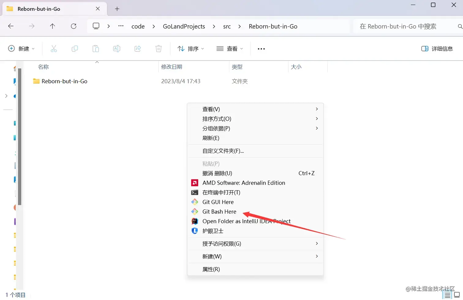This screenshot has width=463, height=300.
Task: Click the Forward navigation arrow
Action: (32, 26)
